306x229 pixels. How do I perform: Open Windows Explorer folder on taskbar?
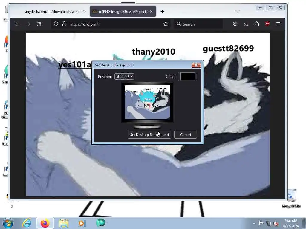(x=64, y=223)
